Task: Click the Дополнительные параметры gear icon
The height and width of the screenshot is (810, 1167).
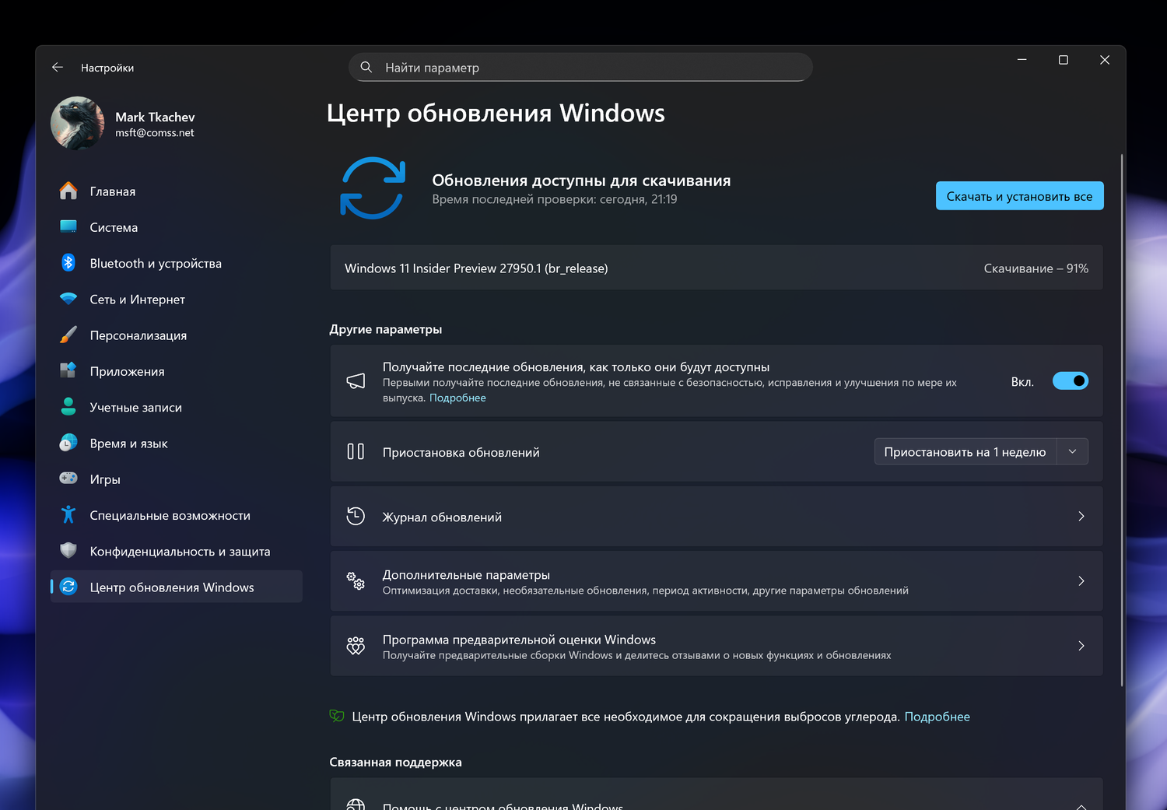Action: click(356, 581)
